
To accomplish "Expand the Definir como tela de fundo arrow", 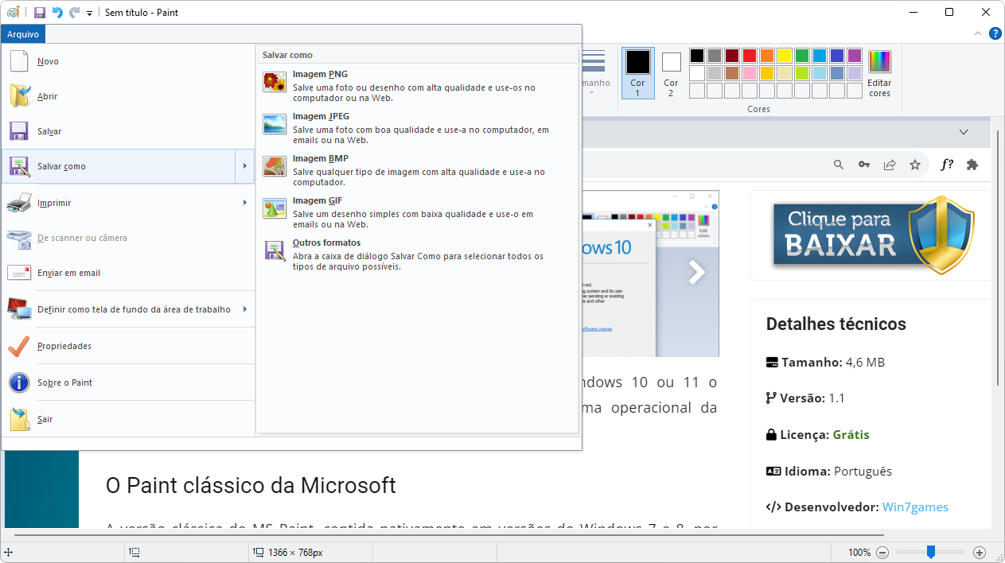I will 245,309.
